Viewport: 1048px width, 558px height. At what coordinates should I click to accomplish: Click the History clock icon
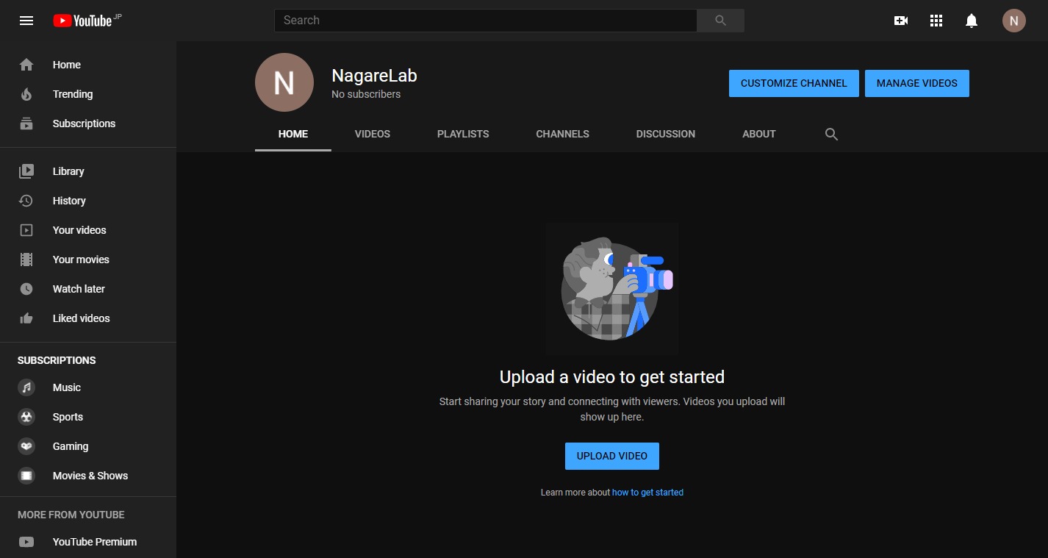26,201
